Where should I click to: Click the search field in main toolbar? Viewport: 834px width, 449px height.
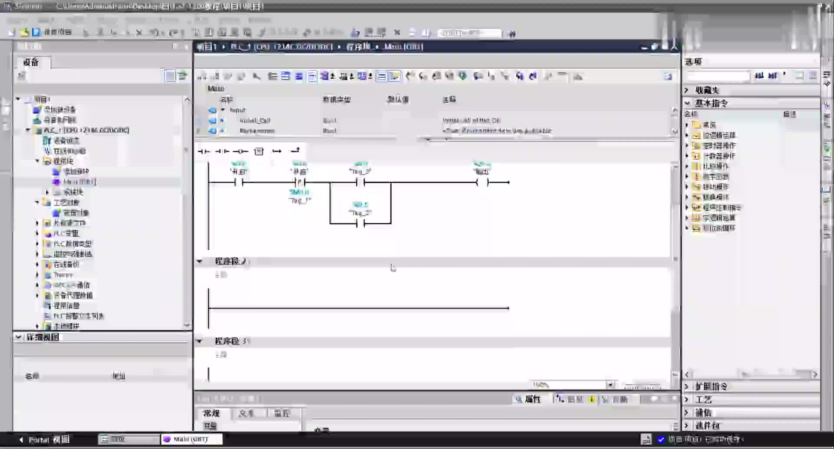tap(469, 33)
